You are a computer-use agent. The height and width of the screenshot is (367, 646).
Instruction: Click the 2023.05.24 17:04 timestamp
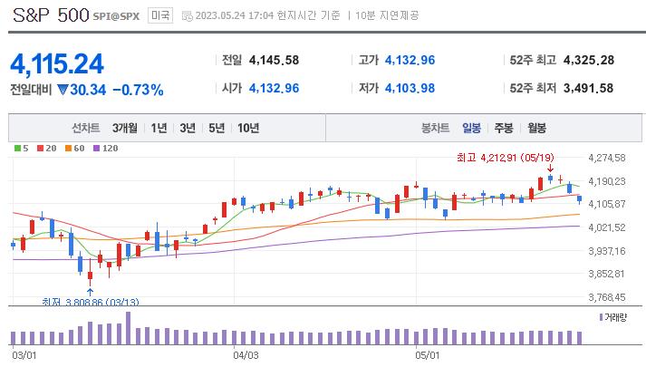pyautogui.click(x=235, y=15)
